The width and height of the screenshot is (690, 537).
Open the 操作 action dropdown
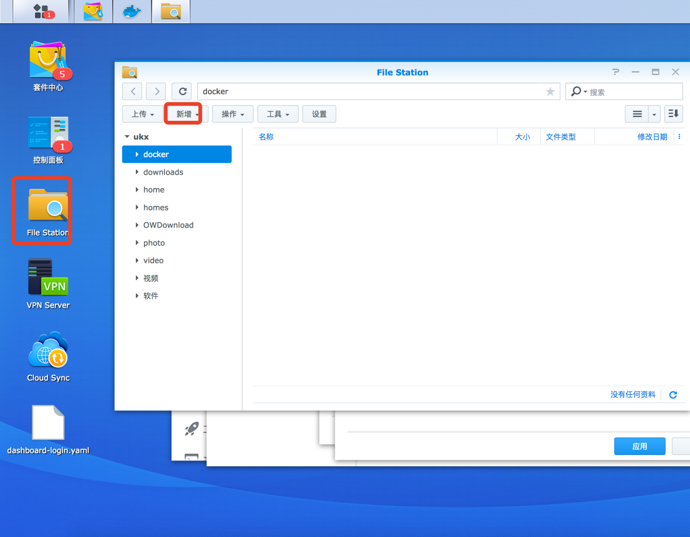click(x=232, y=114)
